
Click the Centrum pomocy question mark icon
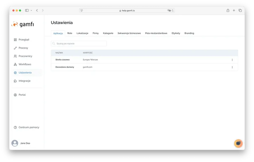point(15,127)
